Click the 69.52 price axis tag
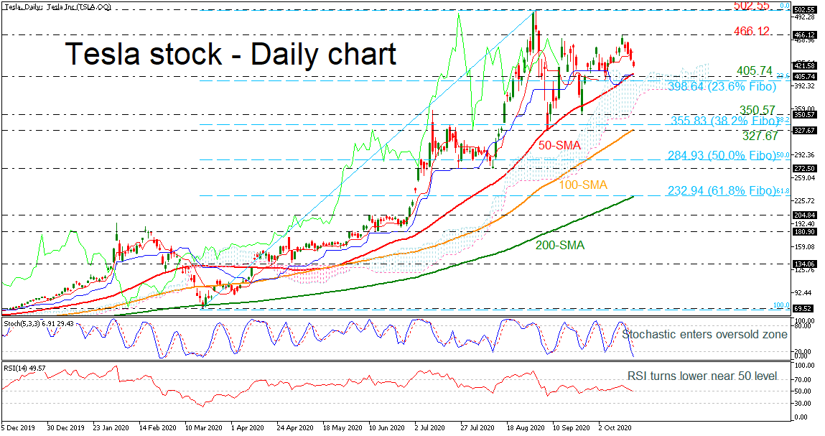Viewport: 825px width, 436px height. click(x=803, y=309)
